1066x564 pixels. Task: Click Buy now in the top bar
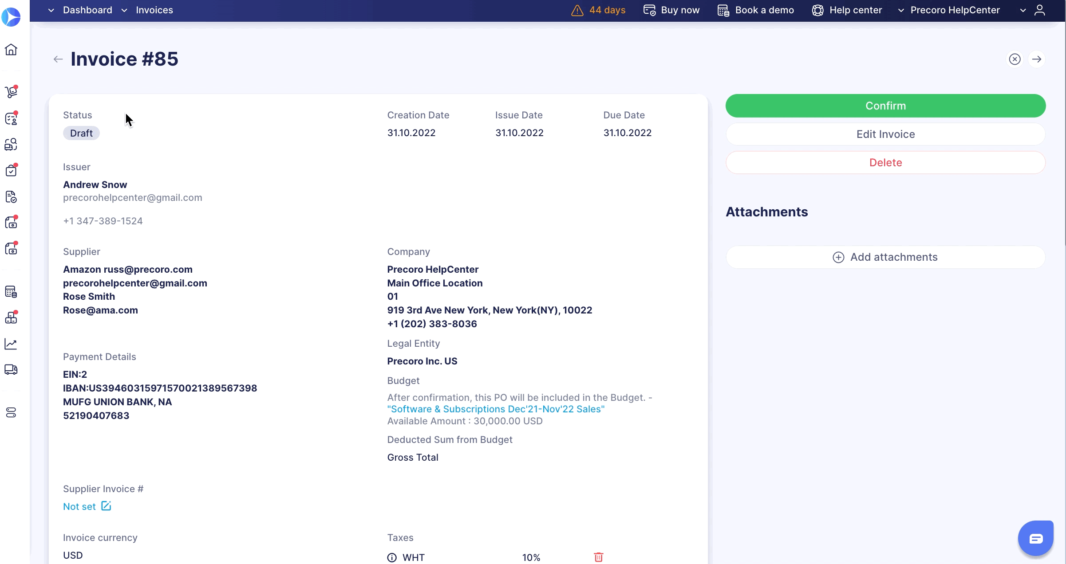(x=671, y=10)
